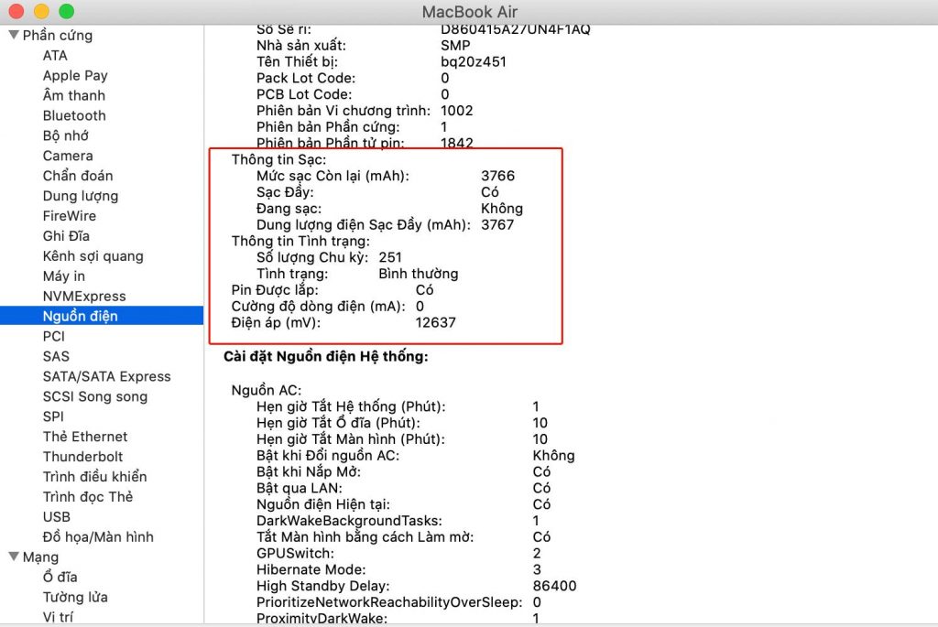Click the Bình thường condition value
The image size is (938, 627).
click(418, 274)
